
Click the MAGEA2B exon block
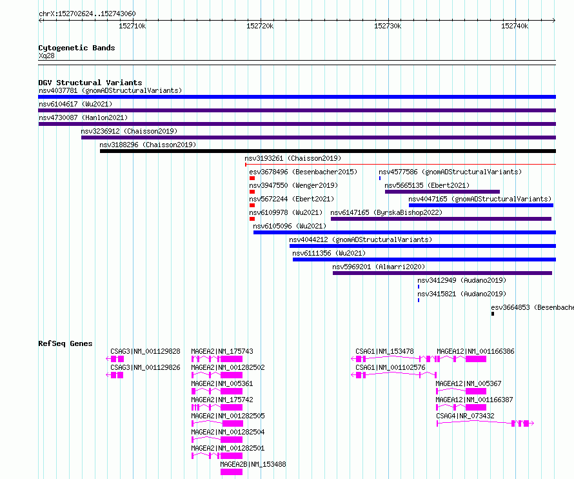[232, 472]
